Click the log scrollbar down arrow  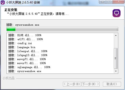(x=116, y=71)
